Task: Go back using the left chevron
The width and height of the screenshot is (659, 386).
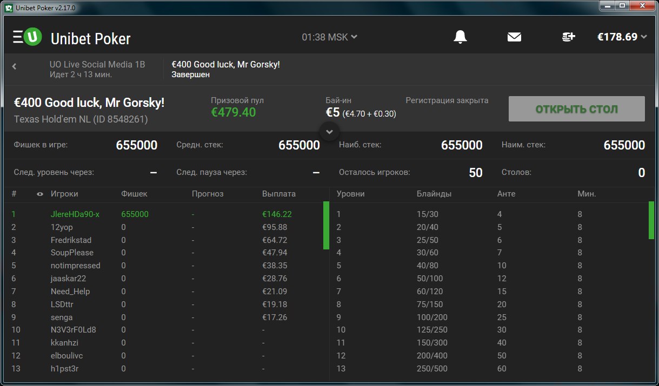Action: click(x=15, y=66)
